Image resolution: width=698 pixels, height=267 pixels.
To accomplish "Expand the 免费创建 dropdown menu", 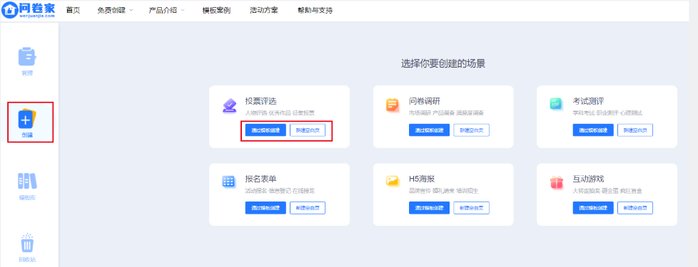I will [115, 11].
